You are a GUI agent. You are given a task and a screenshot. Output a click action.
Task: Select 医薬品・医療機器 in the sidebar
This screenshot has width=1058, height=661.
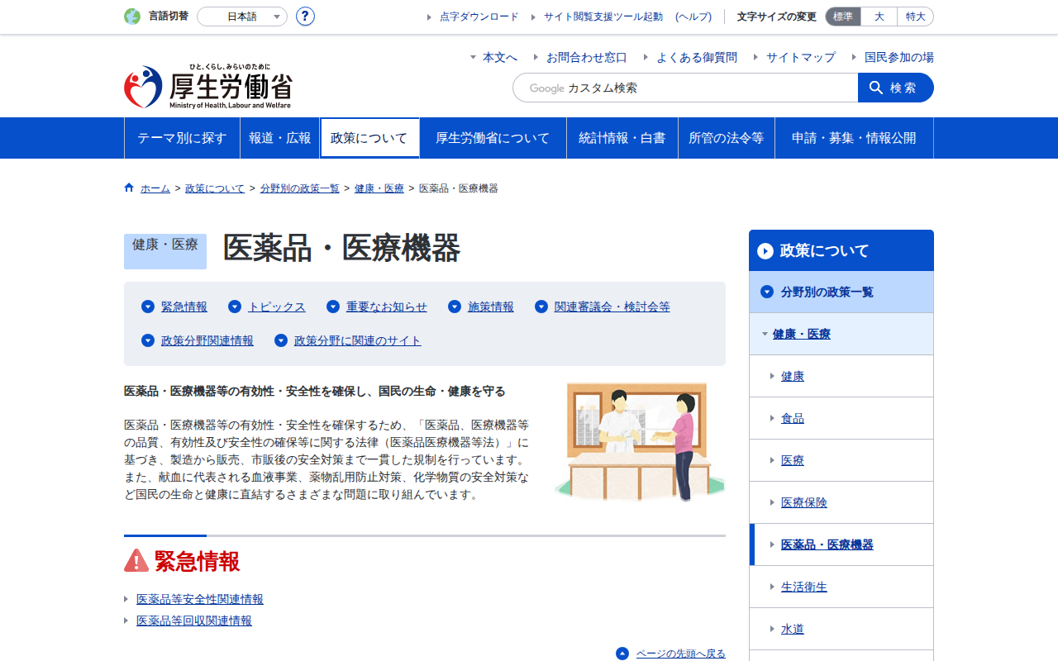841,544
